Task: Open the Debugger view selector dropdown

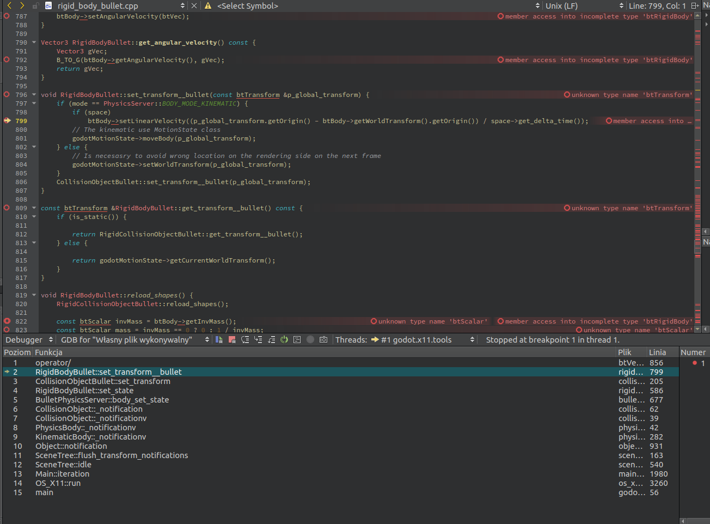Action: (x=29, y=339)
